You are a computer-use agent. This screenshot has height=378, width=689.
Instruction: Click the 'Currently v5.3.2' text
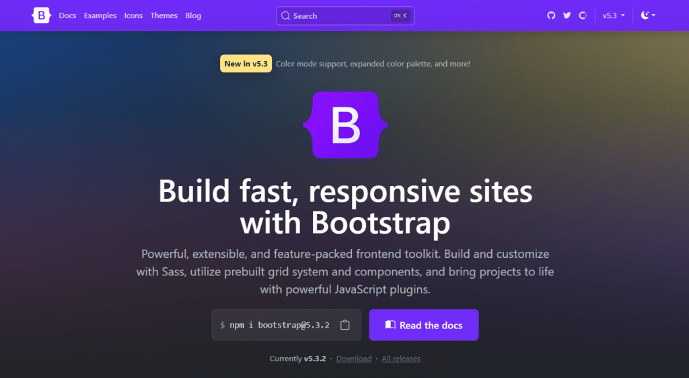tap(298, 359)
